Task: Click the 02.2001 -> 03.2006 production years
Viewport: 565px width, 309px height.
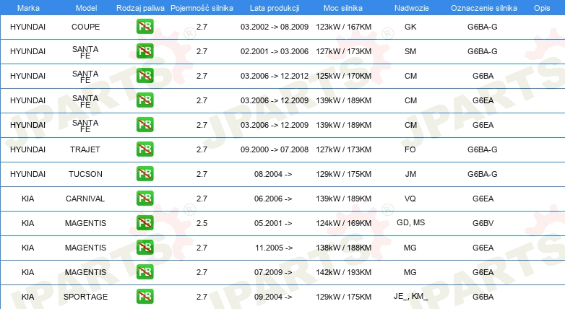Action: pyautogui.click(x=275, y=51)
